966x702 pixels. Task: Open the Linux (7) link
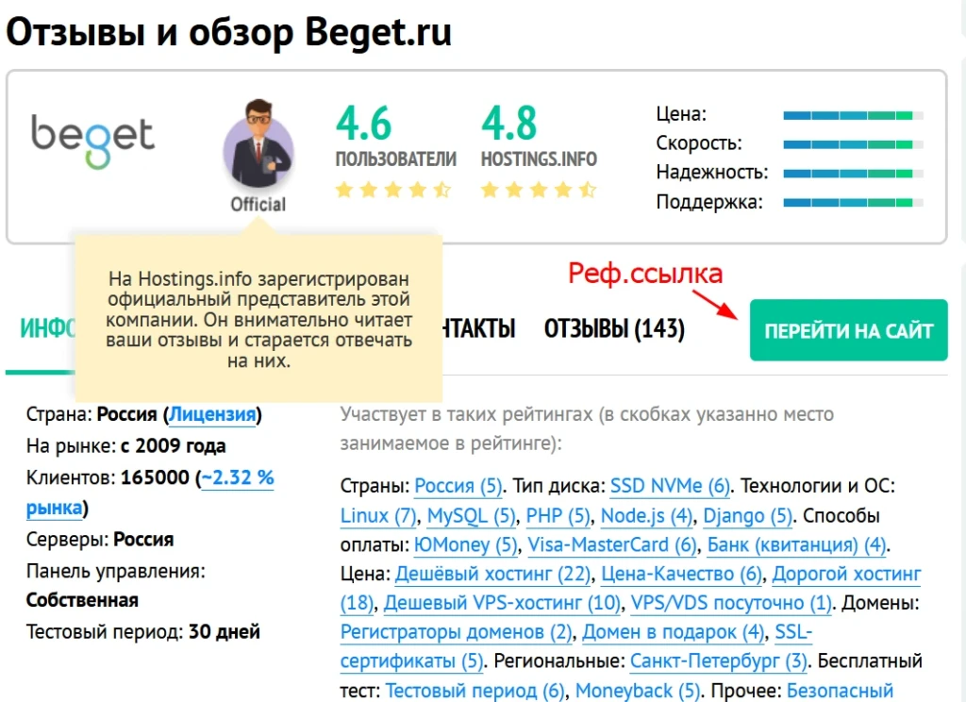click(378, 516)
